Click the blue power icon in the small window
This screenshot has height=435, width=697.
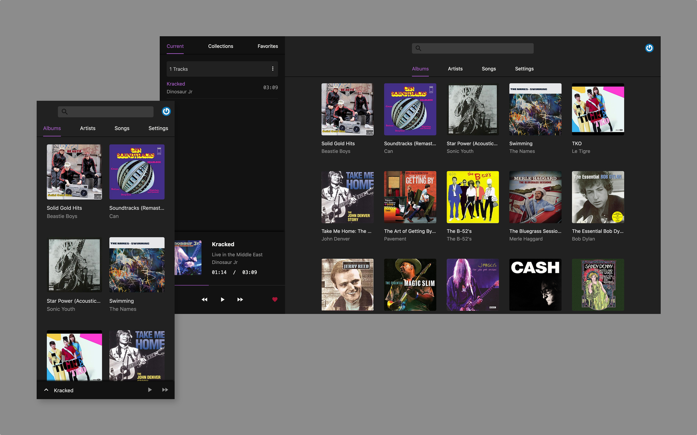(x=166, y=111)
